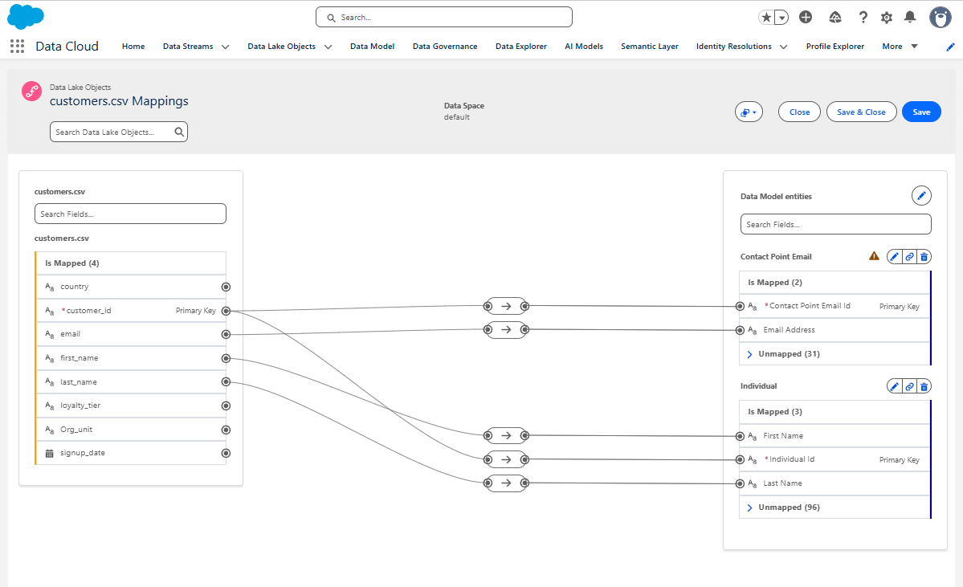This screenshot has height=587, width=963.
Task: Select the Email Address target connector dot
Action: (x=740, y=330)
